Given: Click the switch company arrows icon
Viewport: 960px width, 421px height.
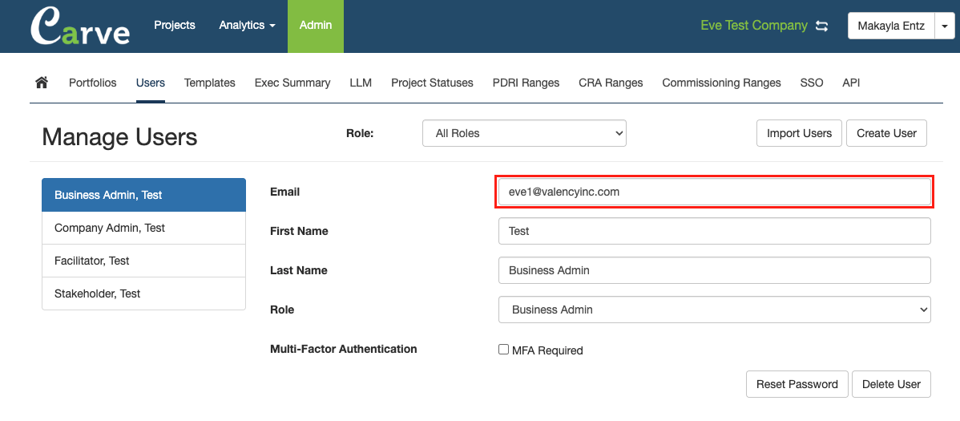Looking at the screenshot, I should [x=821, y=26].
